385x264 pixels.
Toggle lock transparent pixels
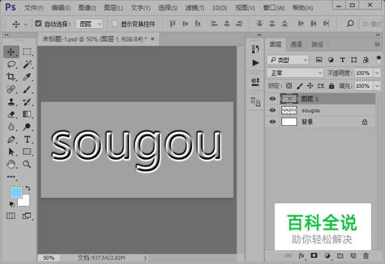pos(289,86)
